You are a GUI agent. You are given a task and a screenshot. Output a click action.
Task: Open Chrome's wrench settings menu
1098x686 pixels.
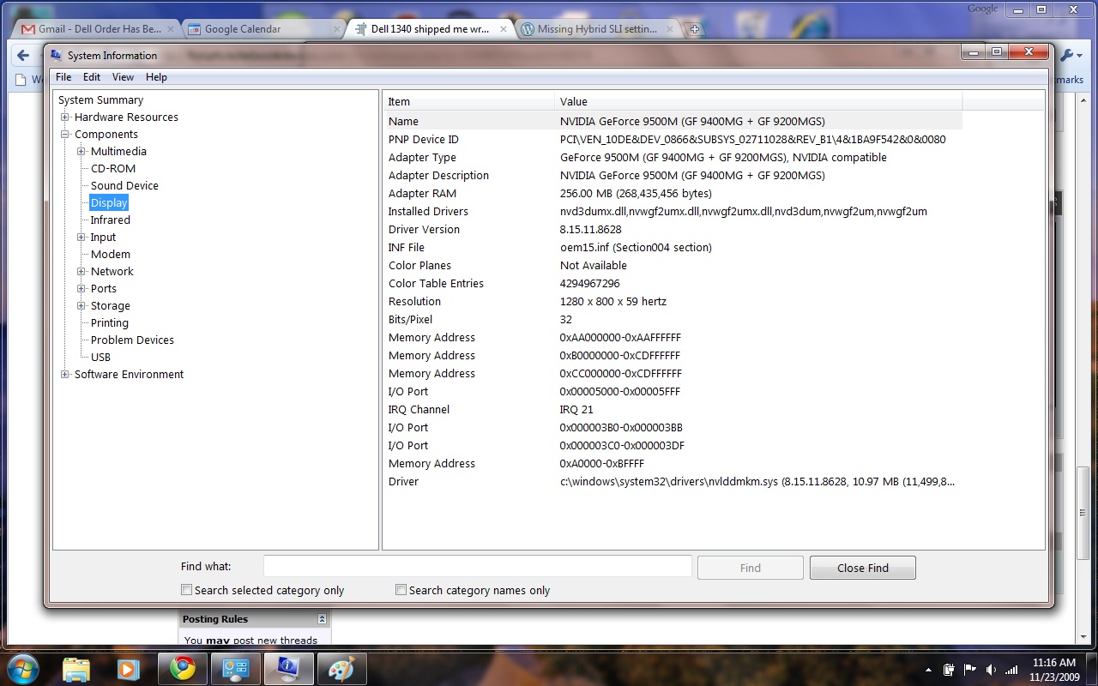click(1071, 56)
